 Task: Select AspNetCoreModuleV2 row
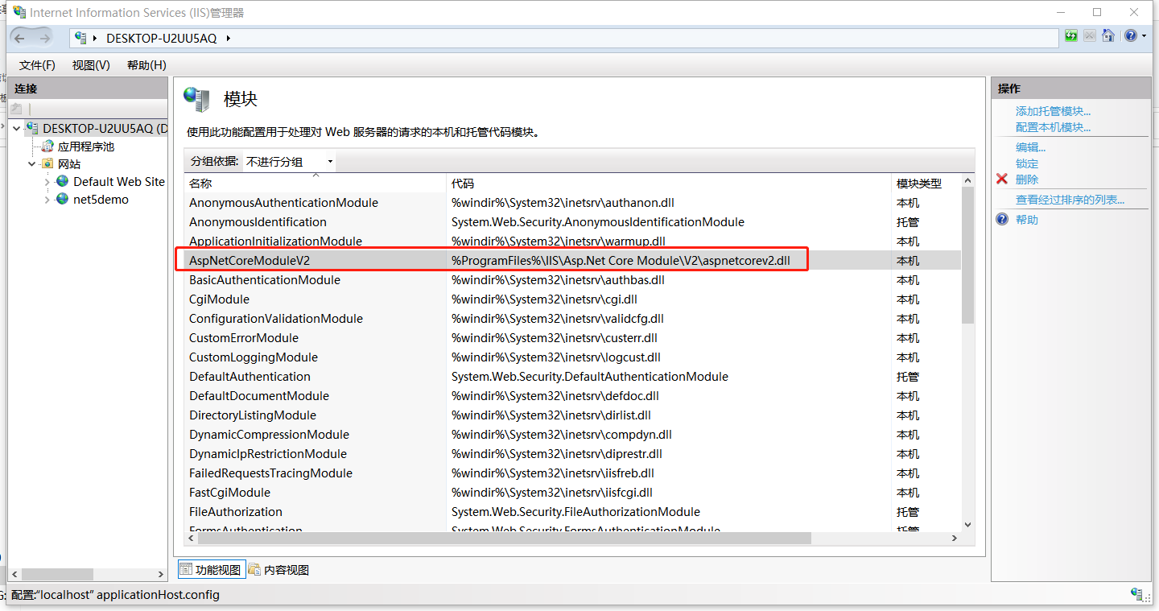coord(573,261)
